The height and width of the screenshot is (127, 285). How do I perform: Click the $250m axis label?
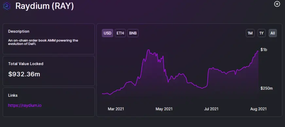click(267, 88)
